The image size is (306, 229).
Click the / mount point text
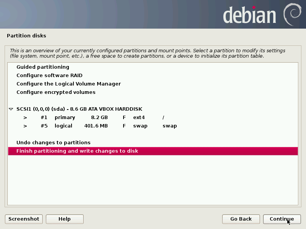click(x=163, y=118)
